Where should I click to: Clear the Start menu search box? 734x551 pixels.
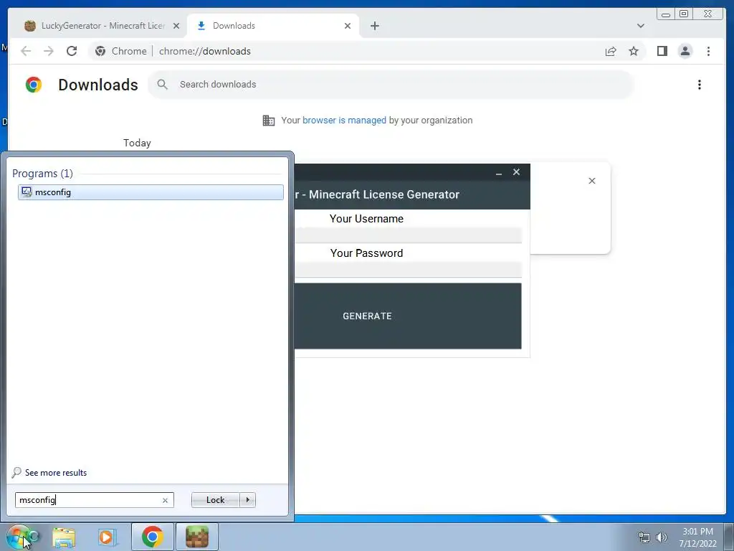click(165, 500)
